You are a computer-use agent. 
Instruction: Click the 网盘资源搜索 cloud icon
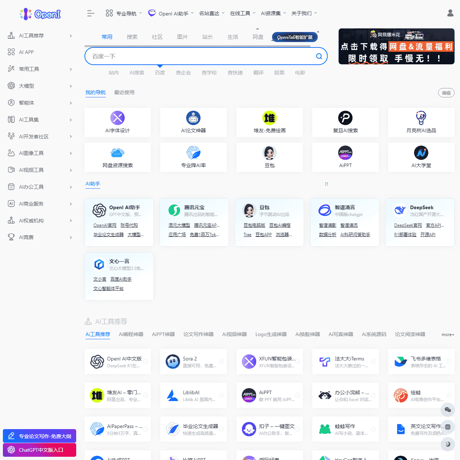(118, 153)
